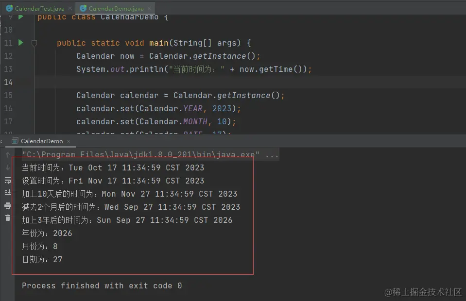Click output line starting with 当前时间为
466x301 pixels.
pos(113,167)
